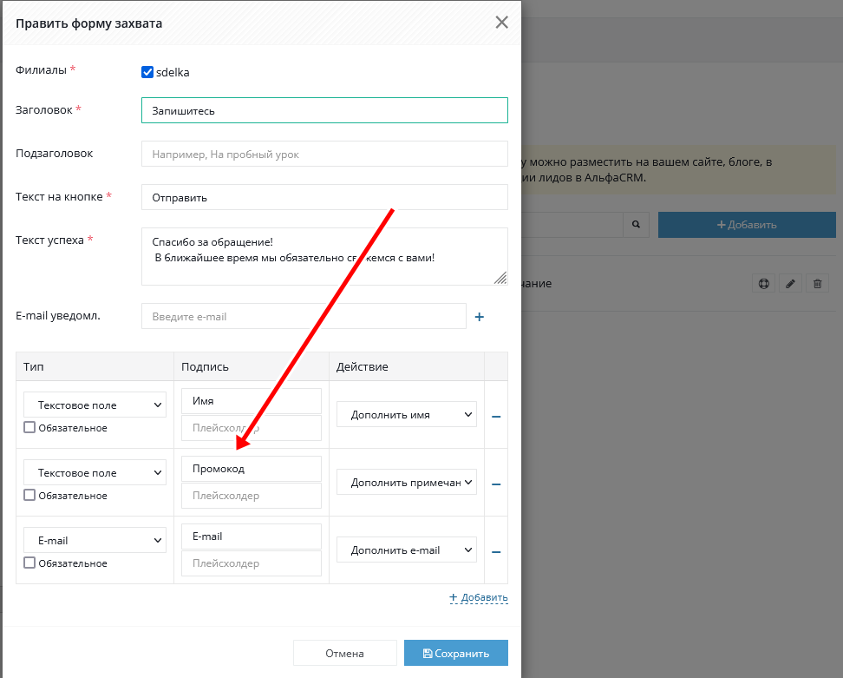Image resolution: width=843 pixels, height=678 pixels.
Task: Click the Подзаголовок input field
Action: point(324,154)
